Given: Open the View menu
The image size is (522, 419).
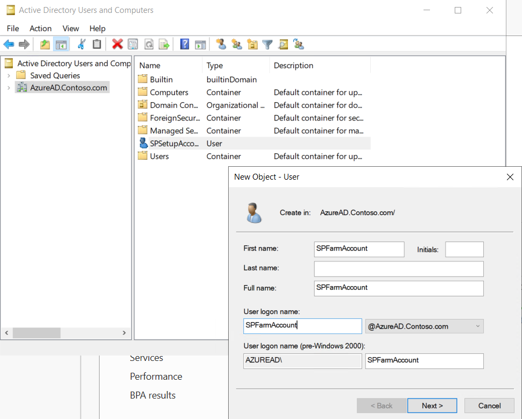Looking at the screenshot, I should click(70, 29).
